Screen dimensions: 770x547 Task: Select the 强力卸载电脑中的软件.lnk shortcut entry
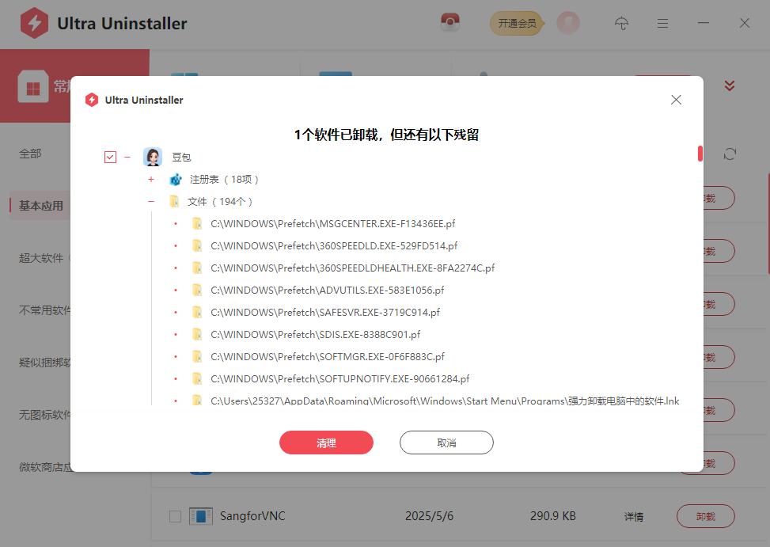point(445,401)
